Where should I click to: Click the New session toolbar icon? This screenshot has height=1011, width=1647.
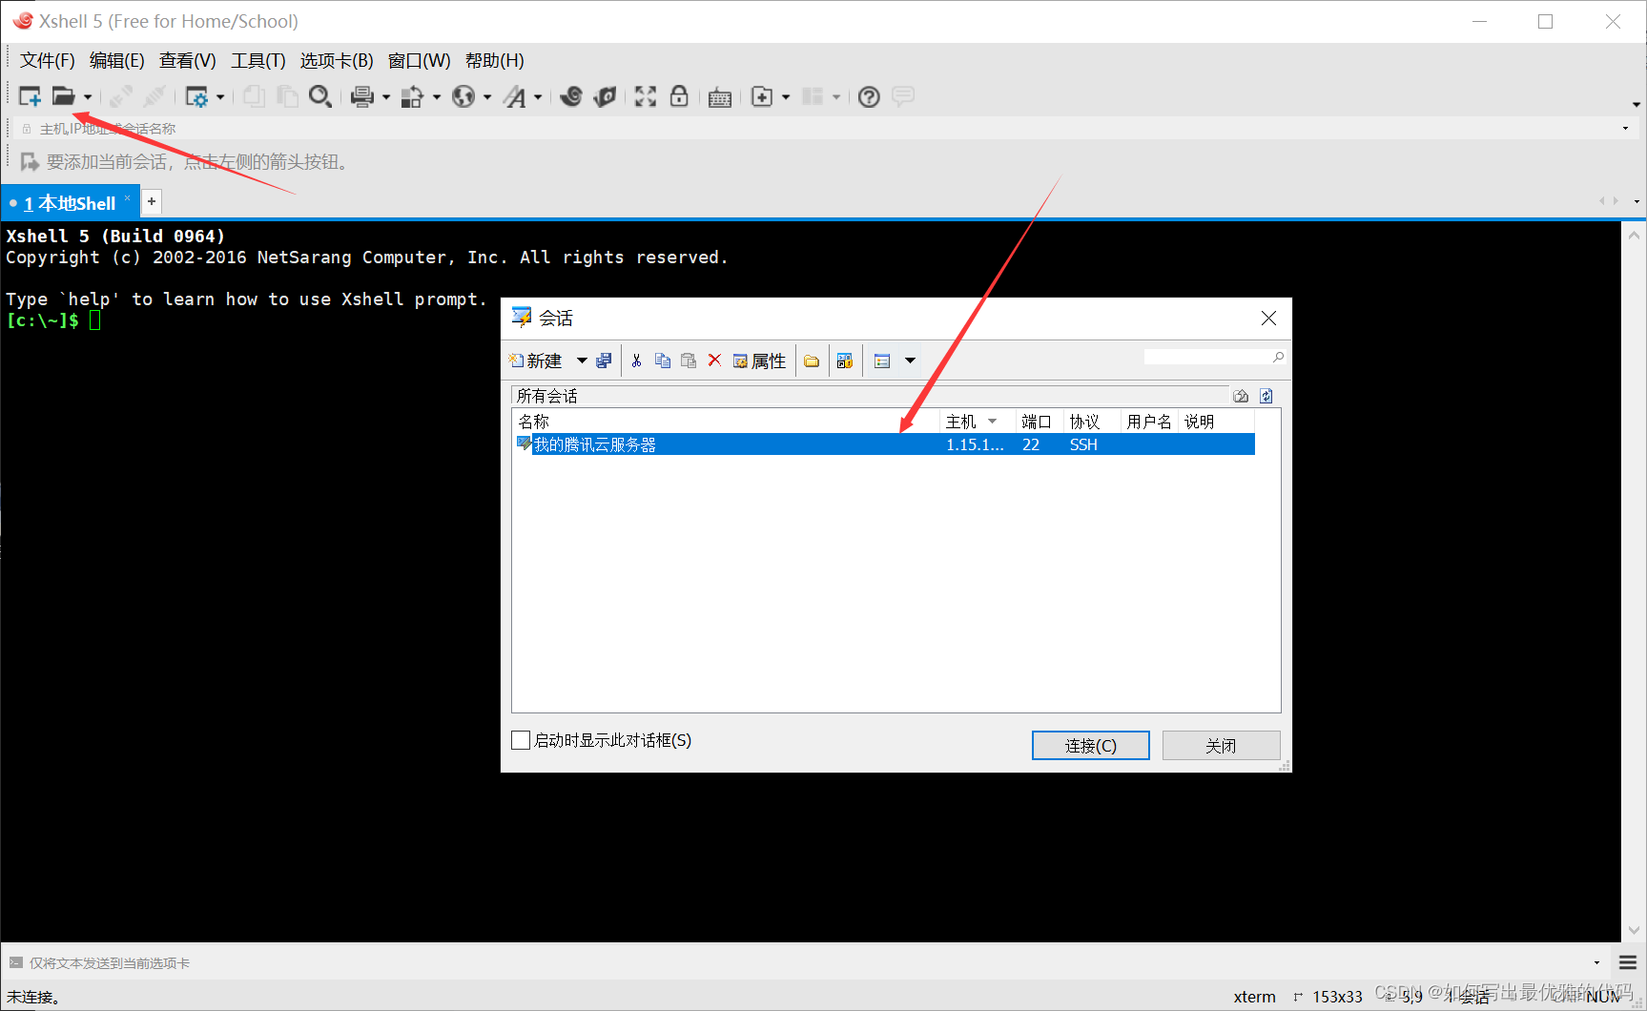[30, 96]
